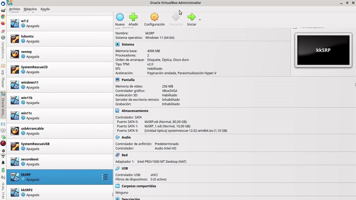Click the penguin icon of ventoy
This screenshot has height=200, width=356.
click(15, 54)
